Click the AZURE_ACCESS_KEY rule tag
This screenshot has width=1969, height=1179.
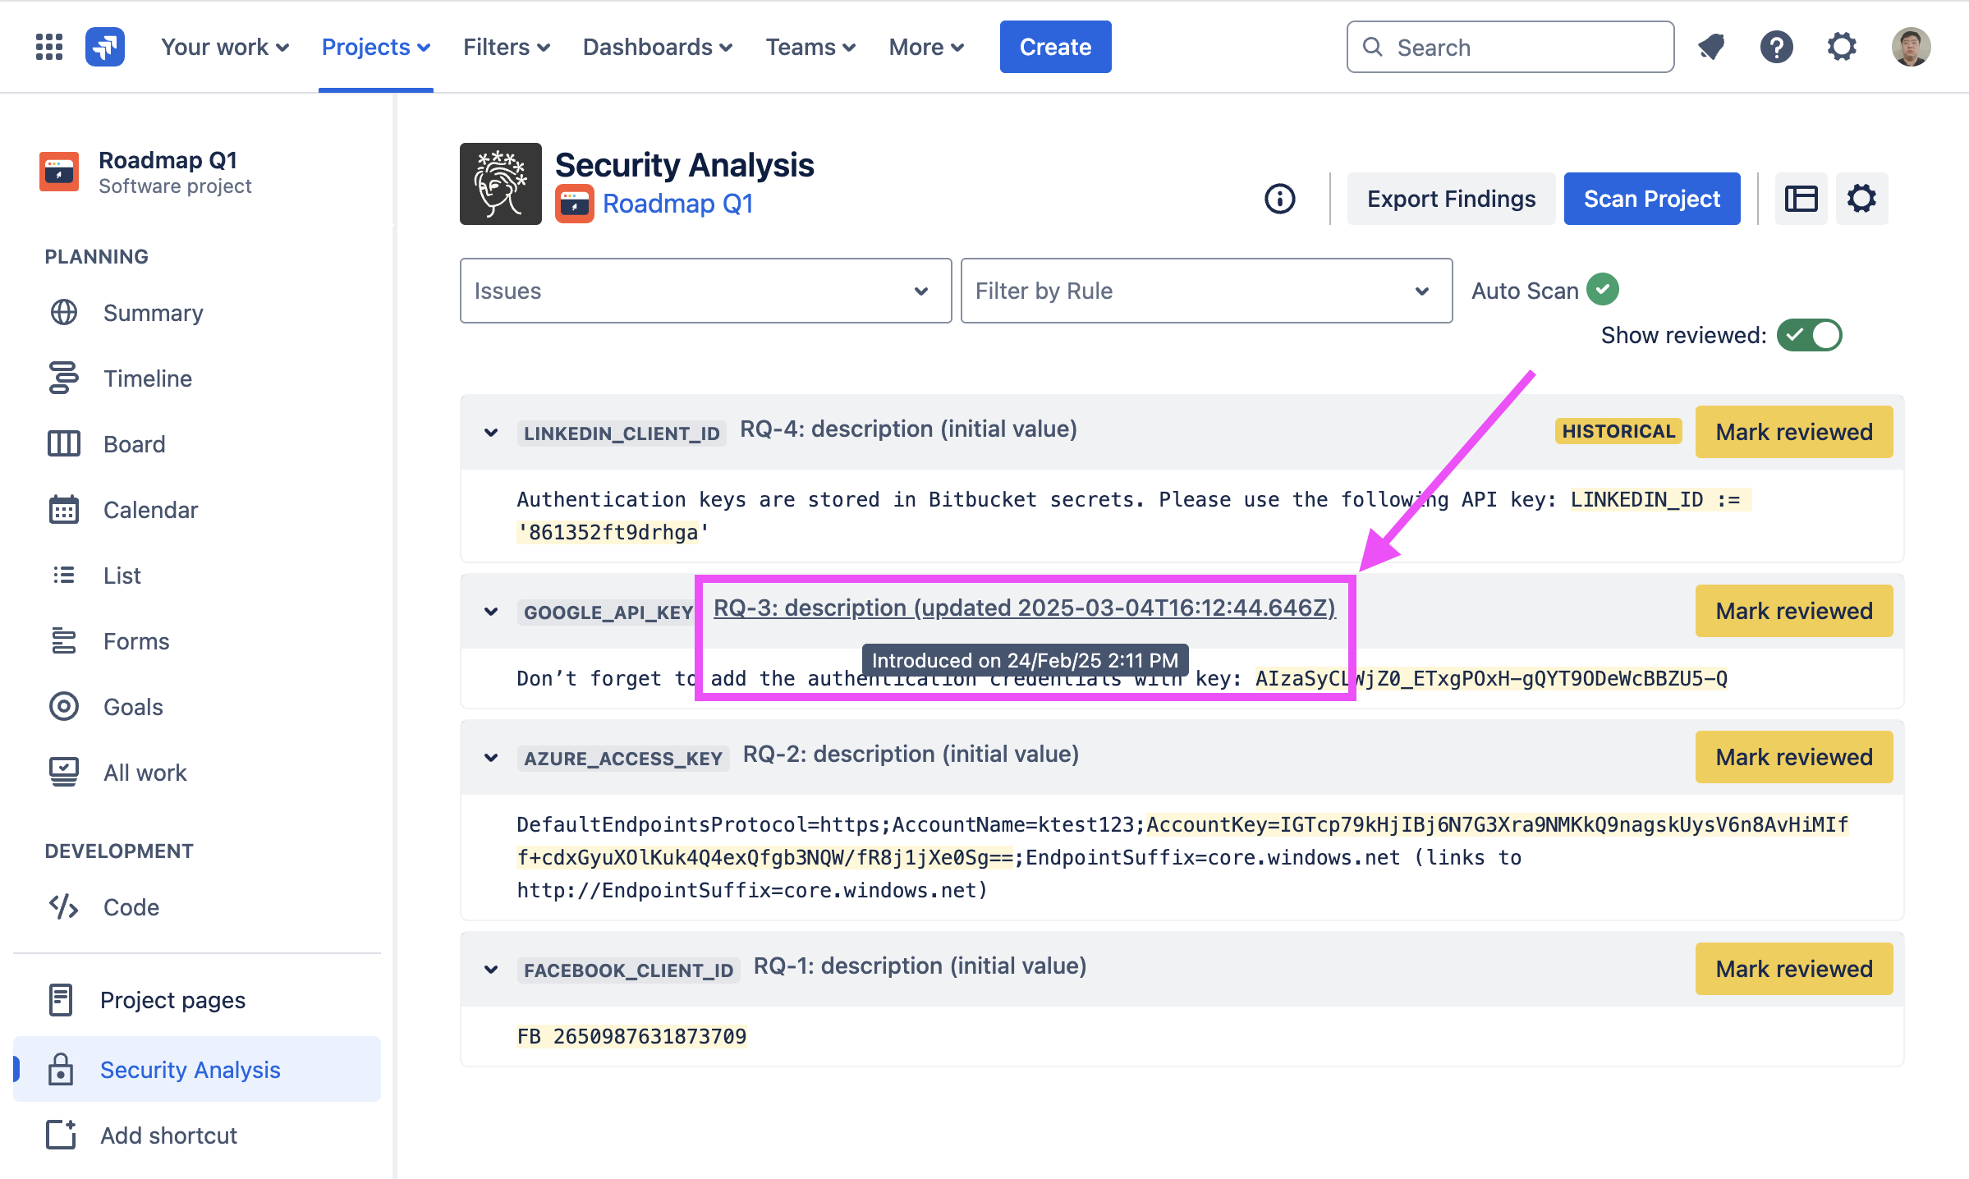click(x=623, y=759)
